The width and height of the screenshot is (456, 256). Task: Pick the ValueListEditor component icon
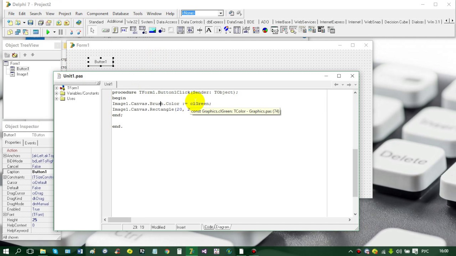pyautogui.click(x=237, y=30)
